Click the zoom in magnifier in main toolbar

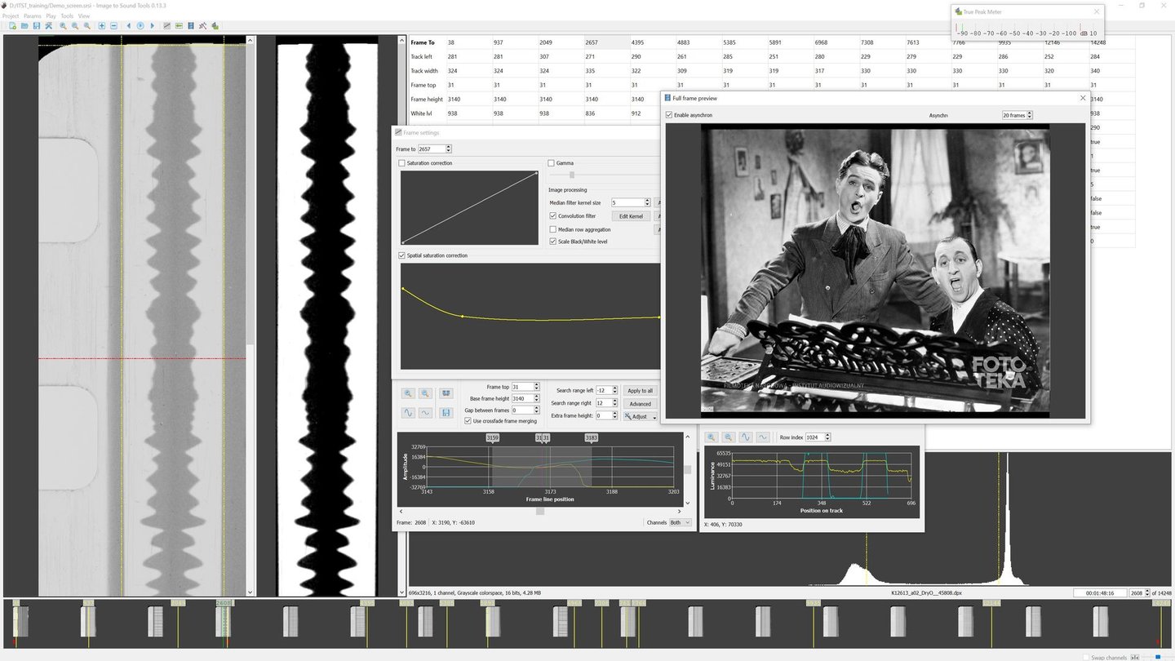63,26
